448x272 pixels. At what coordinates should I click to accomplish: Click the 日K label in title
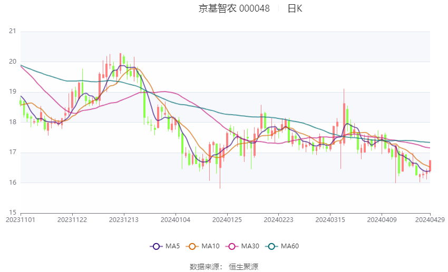point(295,8)
